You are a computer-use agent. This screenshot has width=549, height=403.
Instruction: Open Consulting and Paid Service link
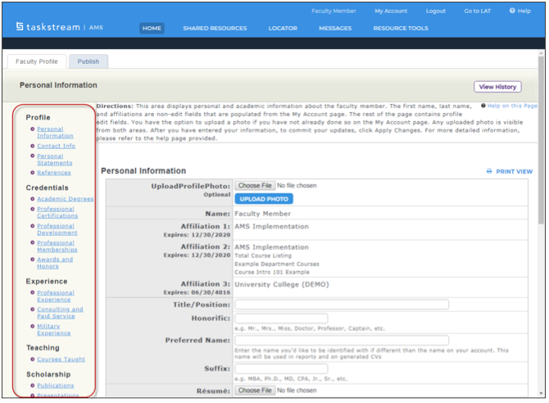(x=60, y=313)
